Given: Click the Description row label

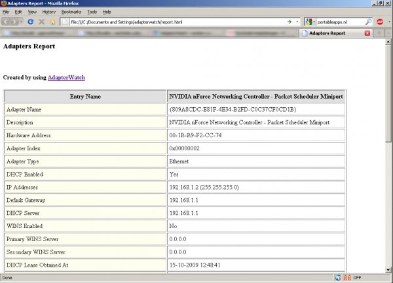Looking at the screenshot, I should pos(20,122).
